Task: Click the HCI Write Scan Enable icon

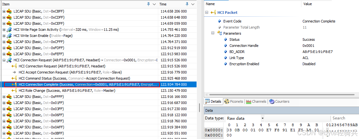Action: tap(9, 36)
